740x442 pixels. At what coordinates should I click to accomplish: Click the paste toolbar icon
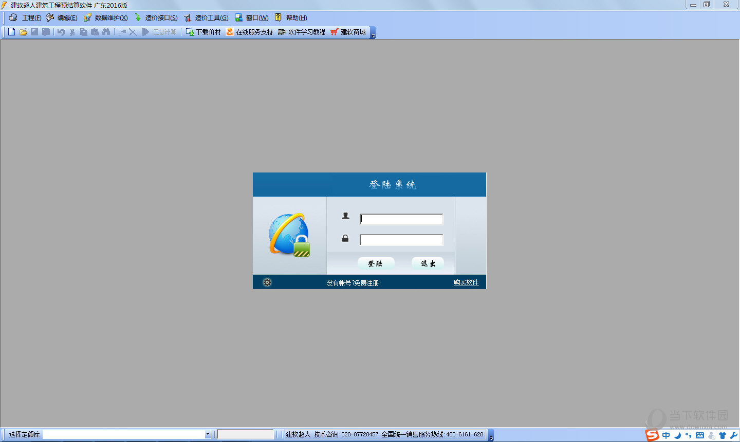(x=95, y=32)
